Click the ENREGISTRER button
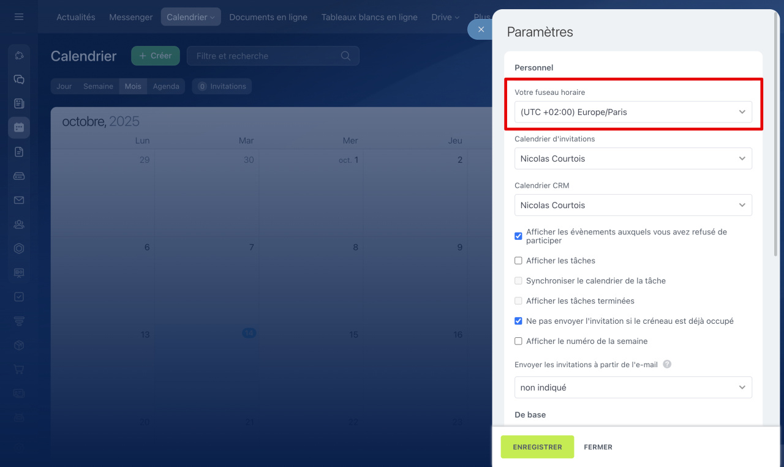This screenshot has width=784, height=467. pos(537,447)
